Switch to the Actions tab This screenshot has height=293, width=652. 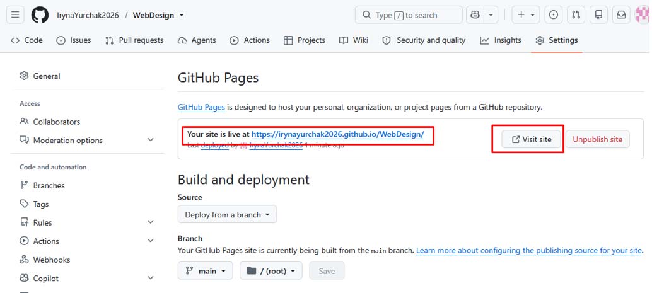pyautogui.click(x=250, y=40)
